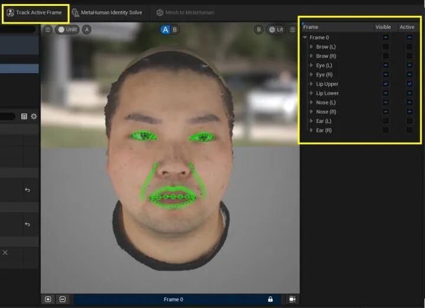The height and width of the screenshot is (308, 425).
Task: Enable Active checkbox for Brow (L)
Action: click(x=409, y=47)
